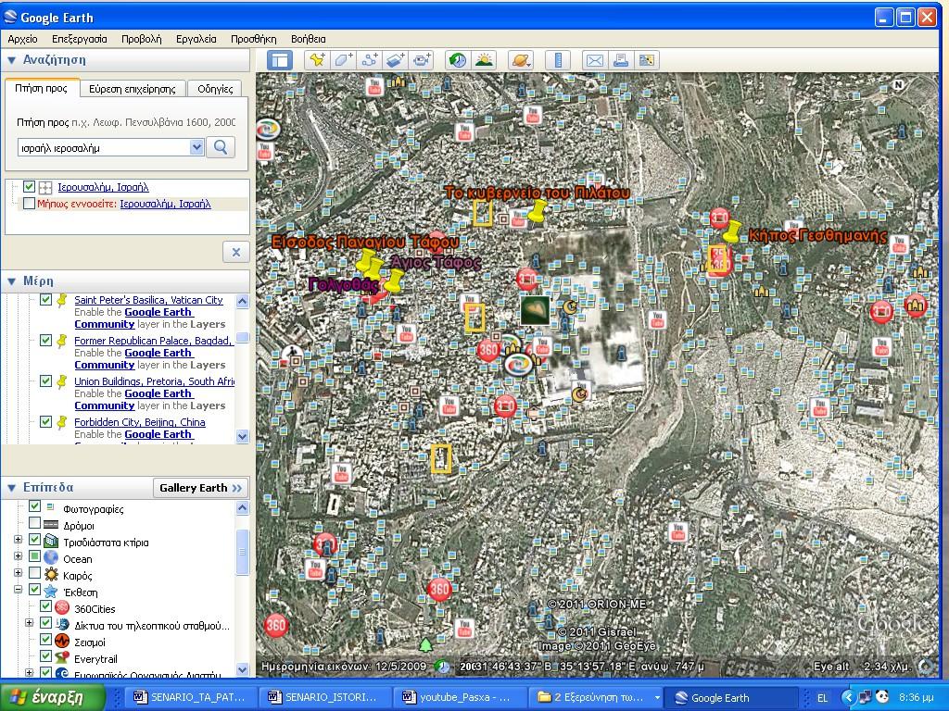Screen dimensions: 949x711
Task: Open Forbidden City, Beijing, China link
Action: pyautogui.click(x=140, y=422)
